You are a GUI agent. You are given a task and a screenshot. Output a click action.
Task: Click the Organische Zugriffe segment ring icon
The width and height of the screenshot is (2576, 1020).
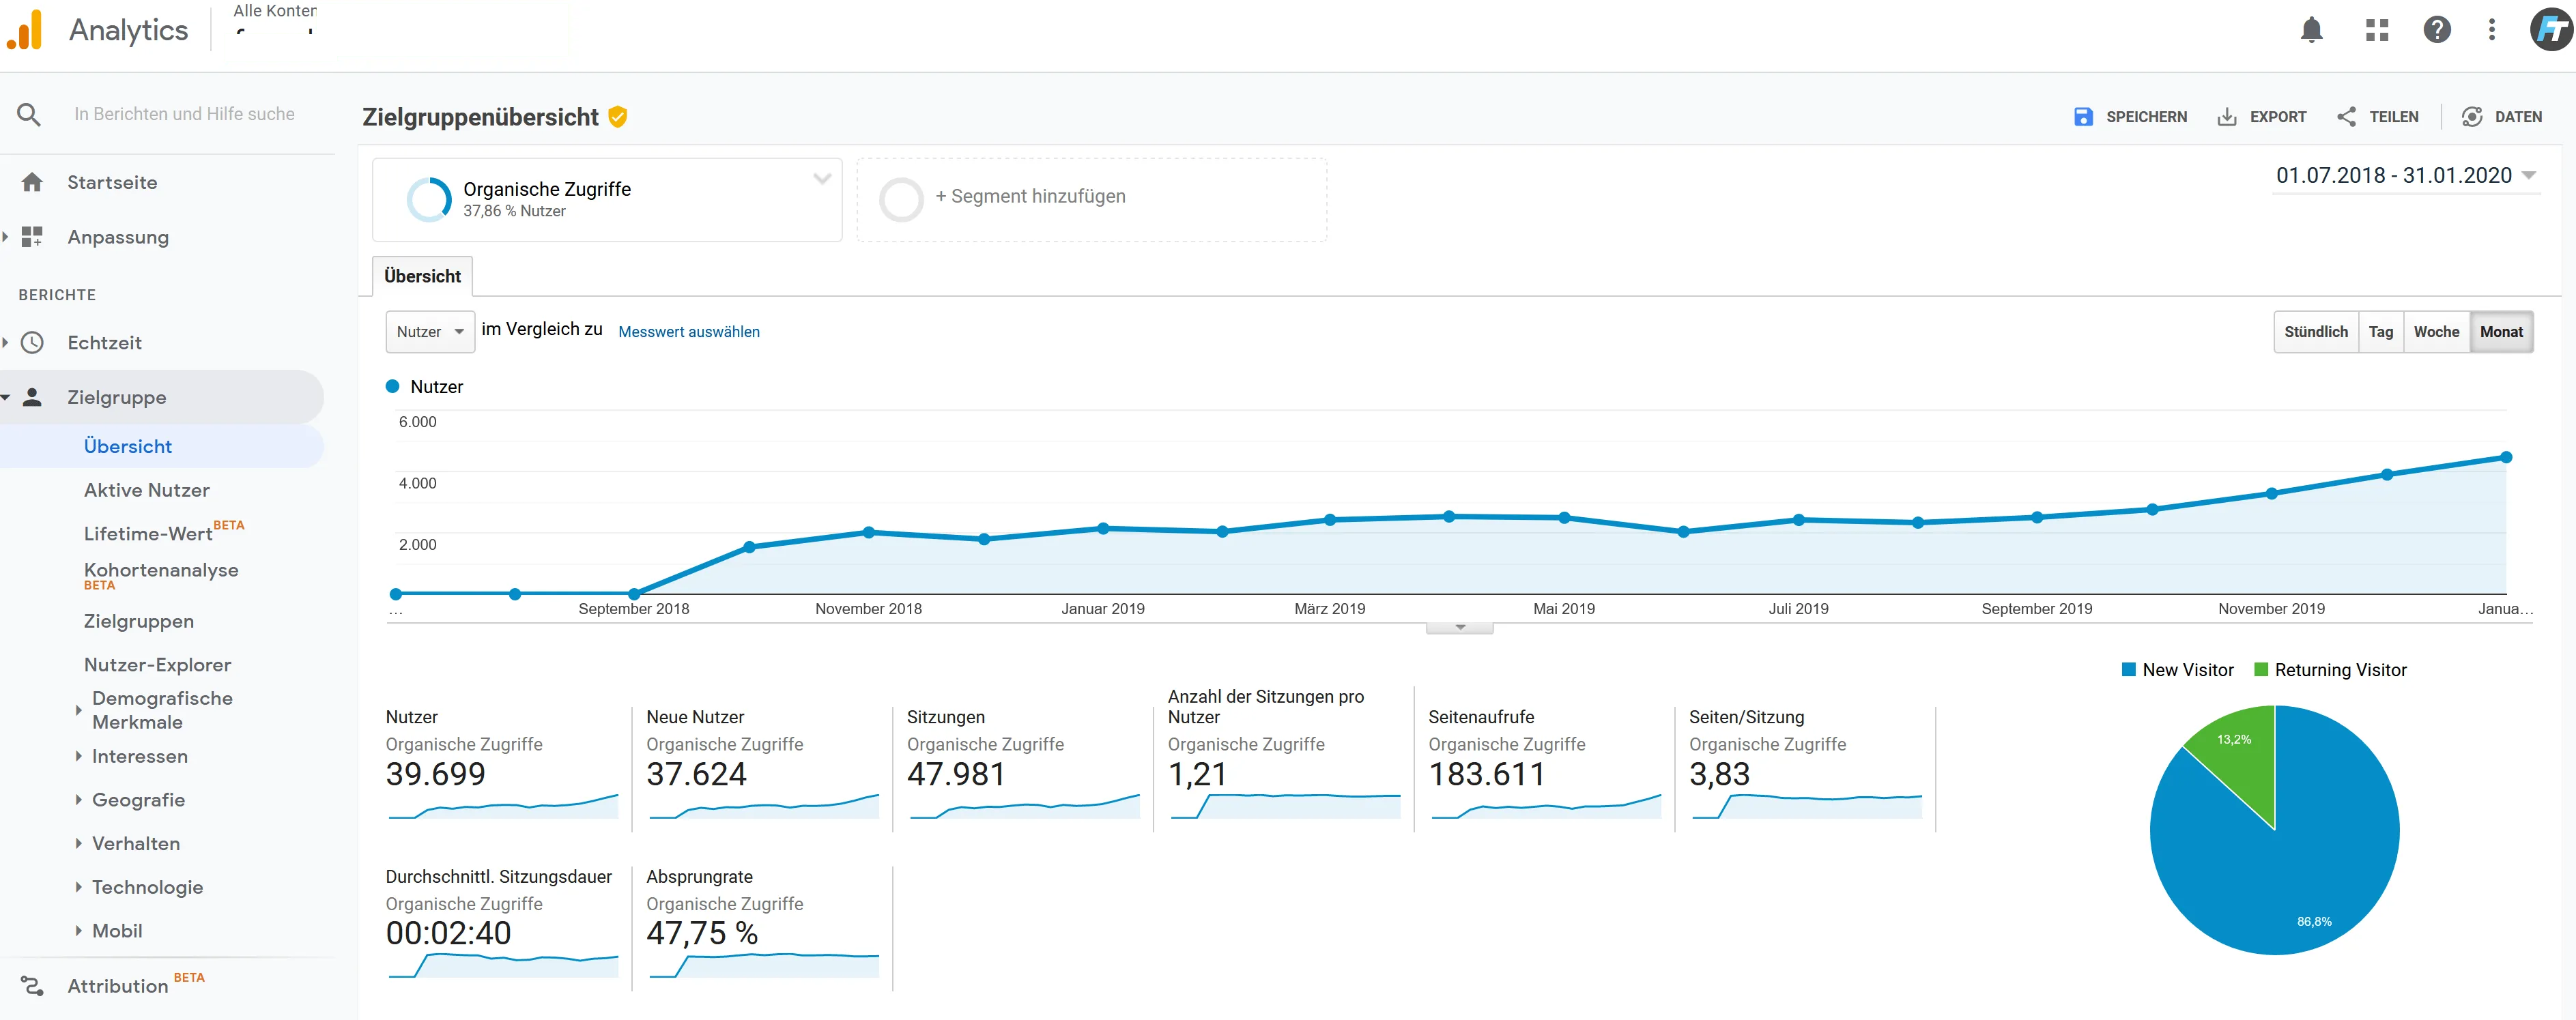pyautogui.click(x=429, y=199)
